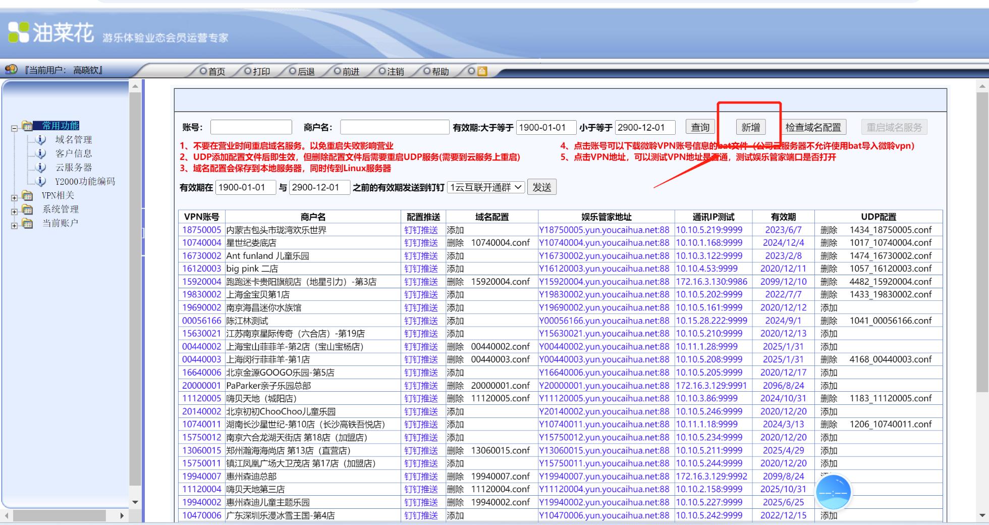The height and width of the screenshot is (525, 989).
Task: Click the 1183_11120005.conf UDP config text
Action: pyautogui.click(x=891, y=398)
